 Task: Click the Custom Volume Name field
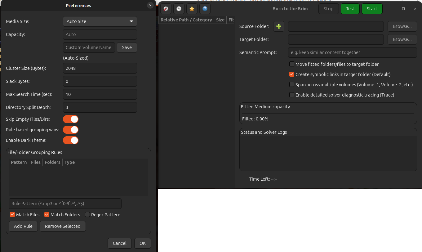pyautogui.click(x=89, y=47)
